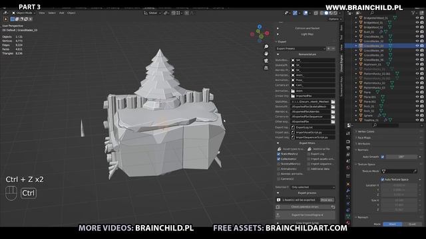Select Quad remesh mode button
The image size is (426, 239).
pos(412,224)
